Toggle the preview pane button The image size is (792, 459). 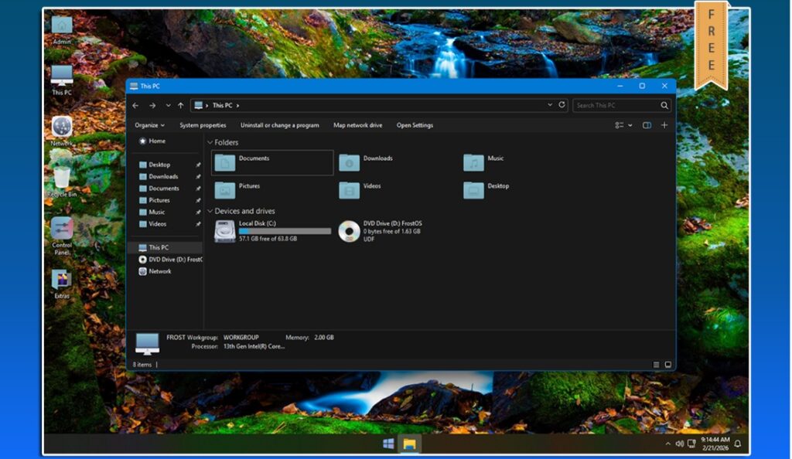pyautogui.click(x=647, y=125)
